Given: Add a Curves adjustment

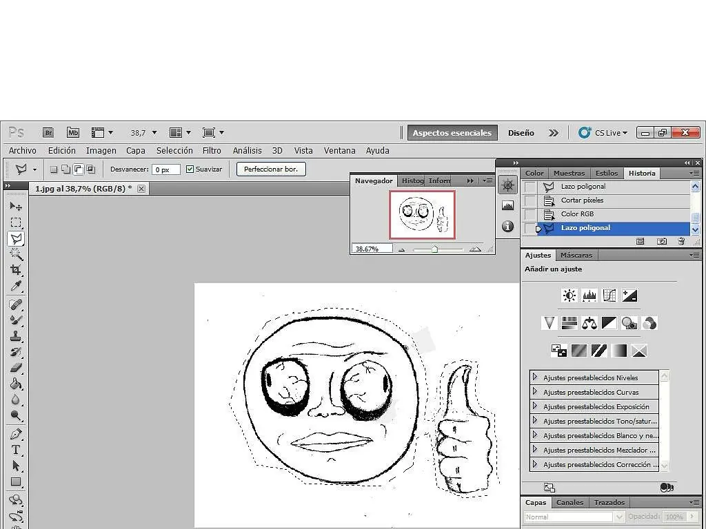Looking at the screenshot, I should click(609, 295).
